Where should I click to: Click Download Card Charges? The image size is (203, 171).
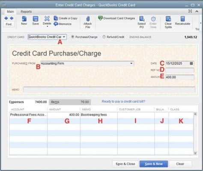(116, 18)
